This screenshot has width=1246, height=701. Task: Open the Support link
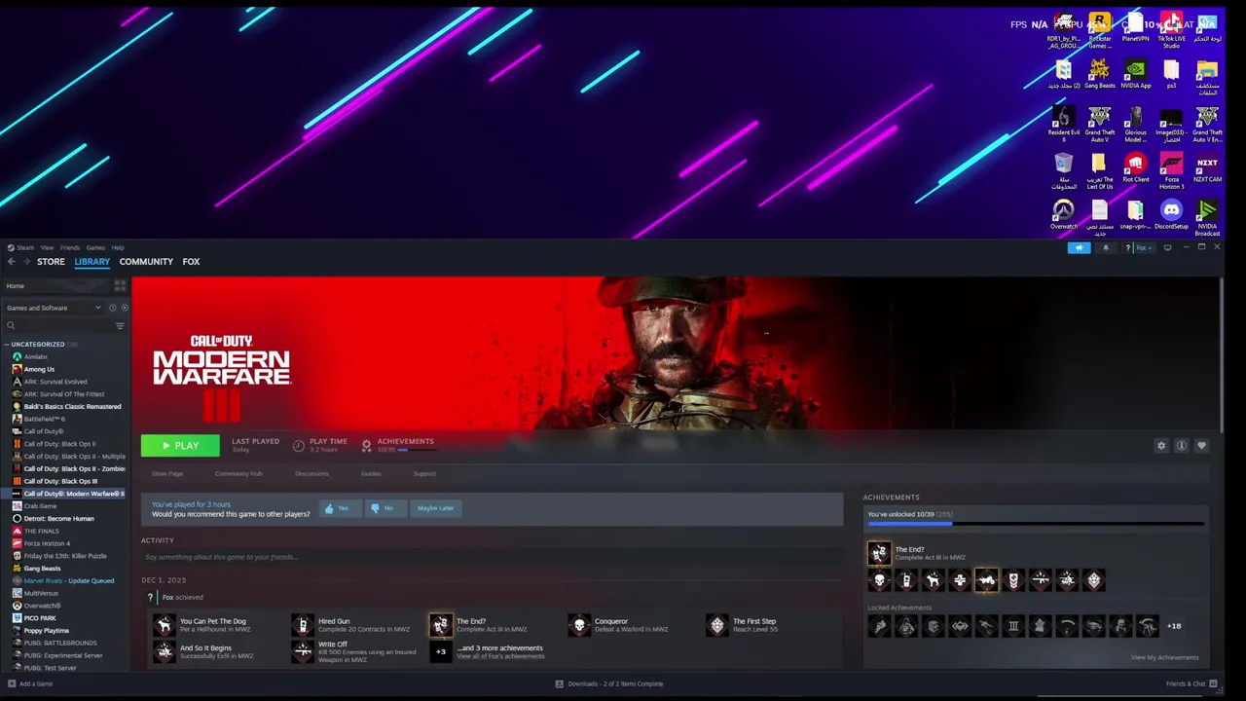(x=424, y=474)
